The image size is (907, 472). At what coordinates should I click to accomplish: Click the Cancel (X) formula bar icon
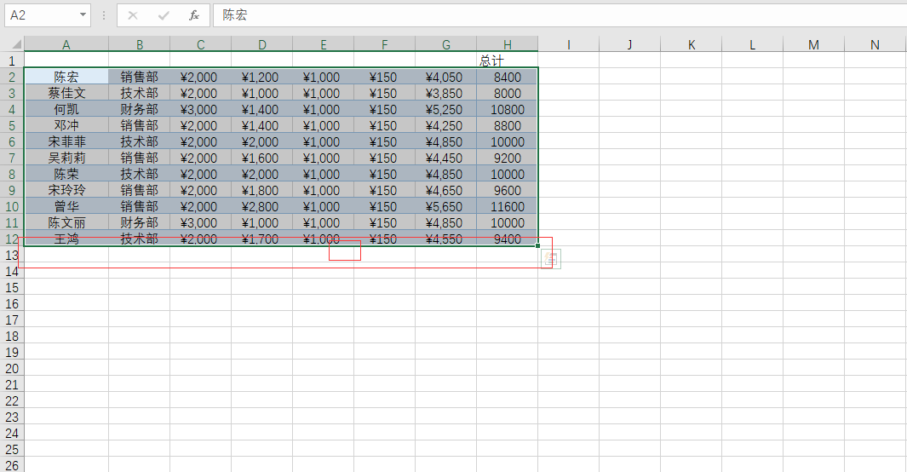[x=133, y=15]
